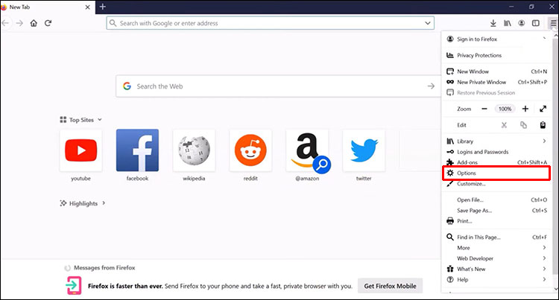This screenshot has height=300, width=559.
Task: Close the hamburger menu button
Action: click(x=553, y=23)
